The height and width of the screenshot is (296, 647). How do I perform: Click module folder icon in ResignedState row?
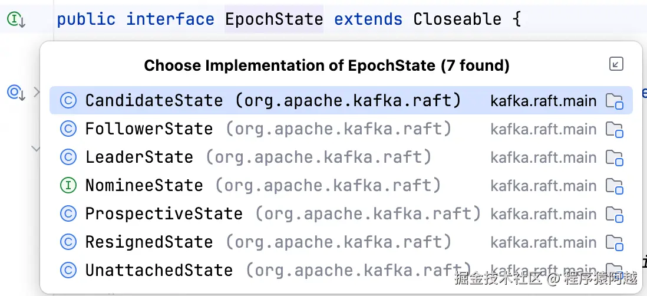click(615, 243)
